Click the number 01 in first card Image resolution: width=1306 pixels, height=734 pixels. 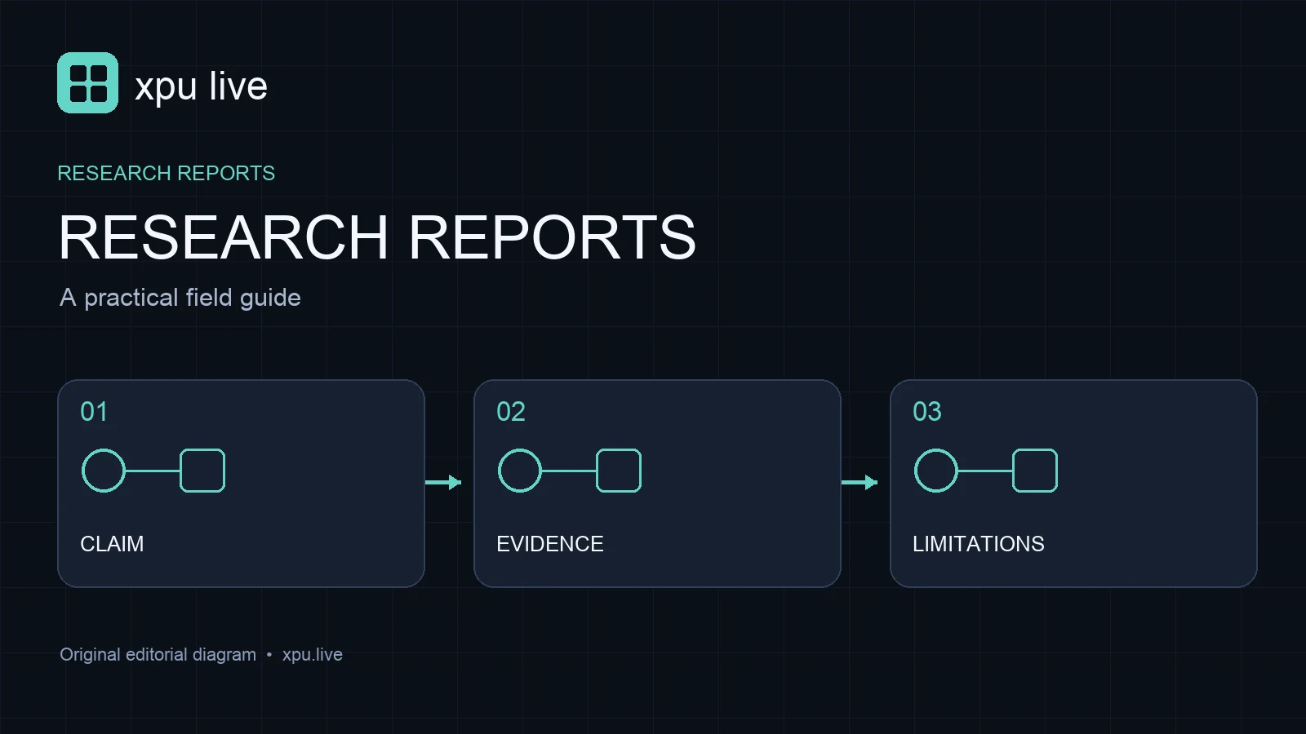tap(94, 411)
